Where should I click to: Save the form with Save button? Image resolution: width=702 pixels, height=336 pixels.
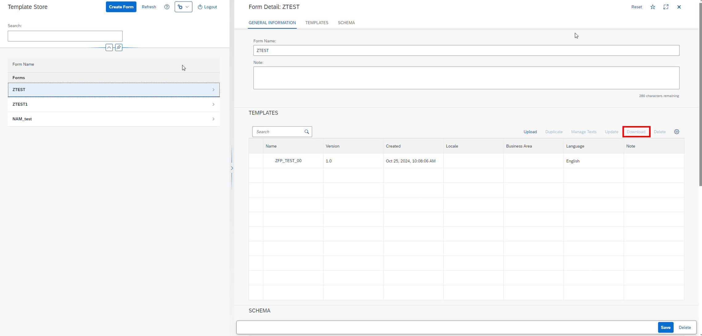point(666,327)
